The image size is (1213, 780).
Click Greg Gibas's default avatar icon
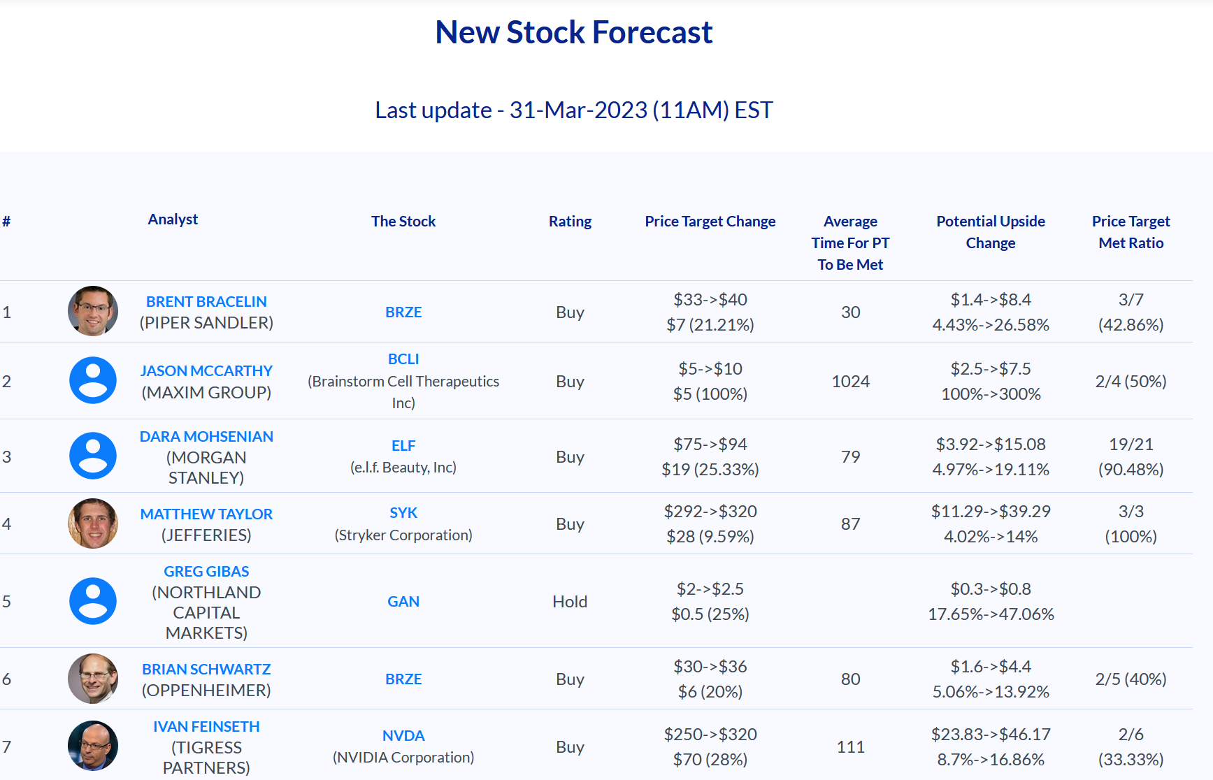click(x=93, y=601)
